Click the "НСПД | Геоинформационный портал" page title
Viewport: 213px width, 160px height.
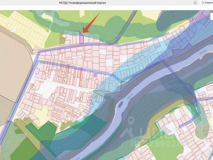(83, 3)
